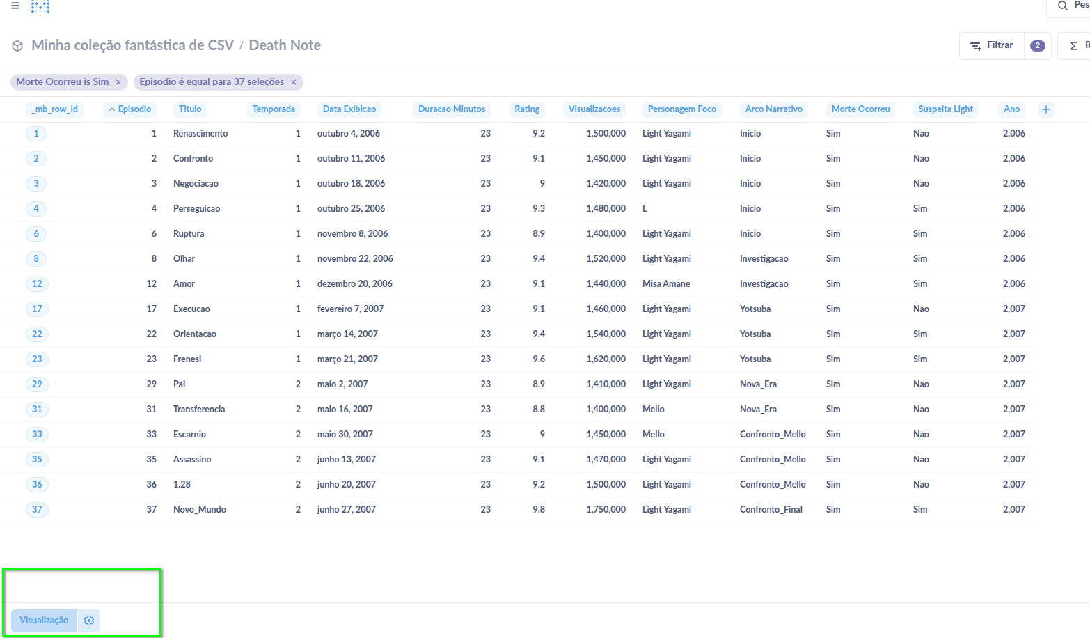Click the summarize sigma icon

tap(1073, 46)
